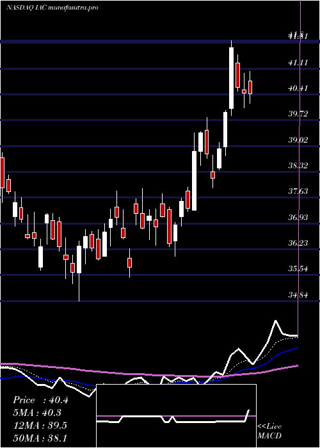Click the NASDAQ IAC munafasutra.pro title text
The height and width of the screenshot is (448, 320).
52,8
